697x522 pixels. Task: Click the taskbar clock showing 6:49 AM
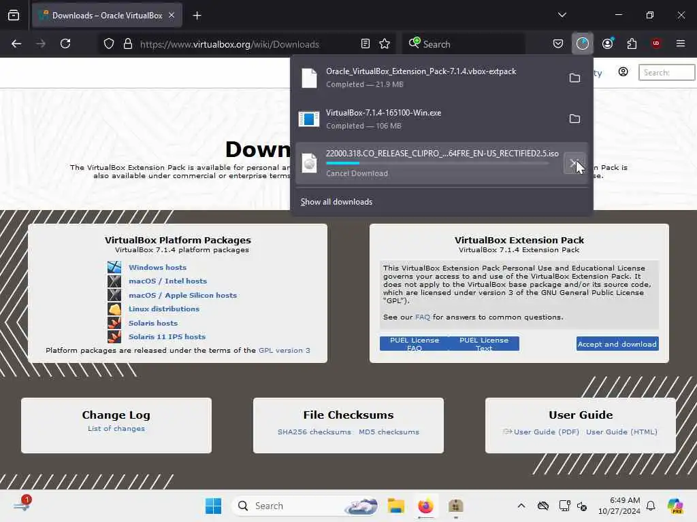pos(619,506)
